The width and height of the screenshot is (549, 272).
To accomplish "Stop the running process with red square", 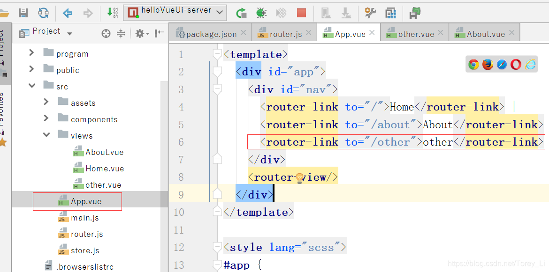I will pos(301,13).
